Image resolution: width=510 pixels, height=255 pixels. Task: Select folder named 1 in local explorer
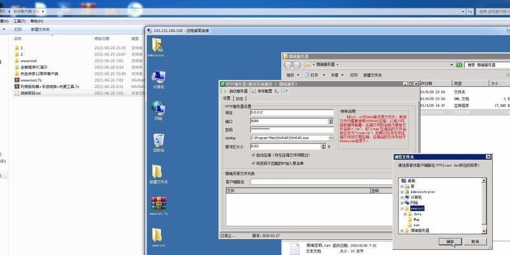click(x=19, y=48)
